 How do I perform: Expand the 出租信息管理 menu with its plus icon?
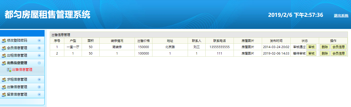(x=39, y=55)
